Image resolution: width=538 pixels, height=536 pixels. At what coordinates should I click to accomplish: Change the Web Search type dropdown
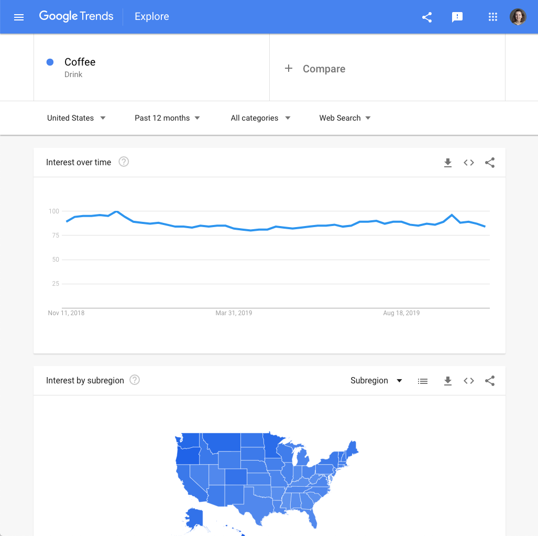point(345,118)
